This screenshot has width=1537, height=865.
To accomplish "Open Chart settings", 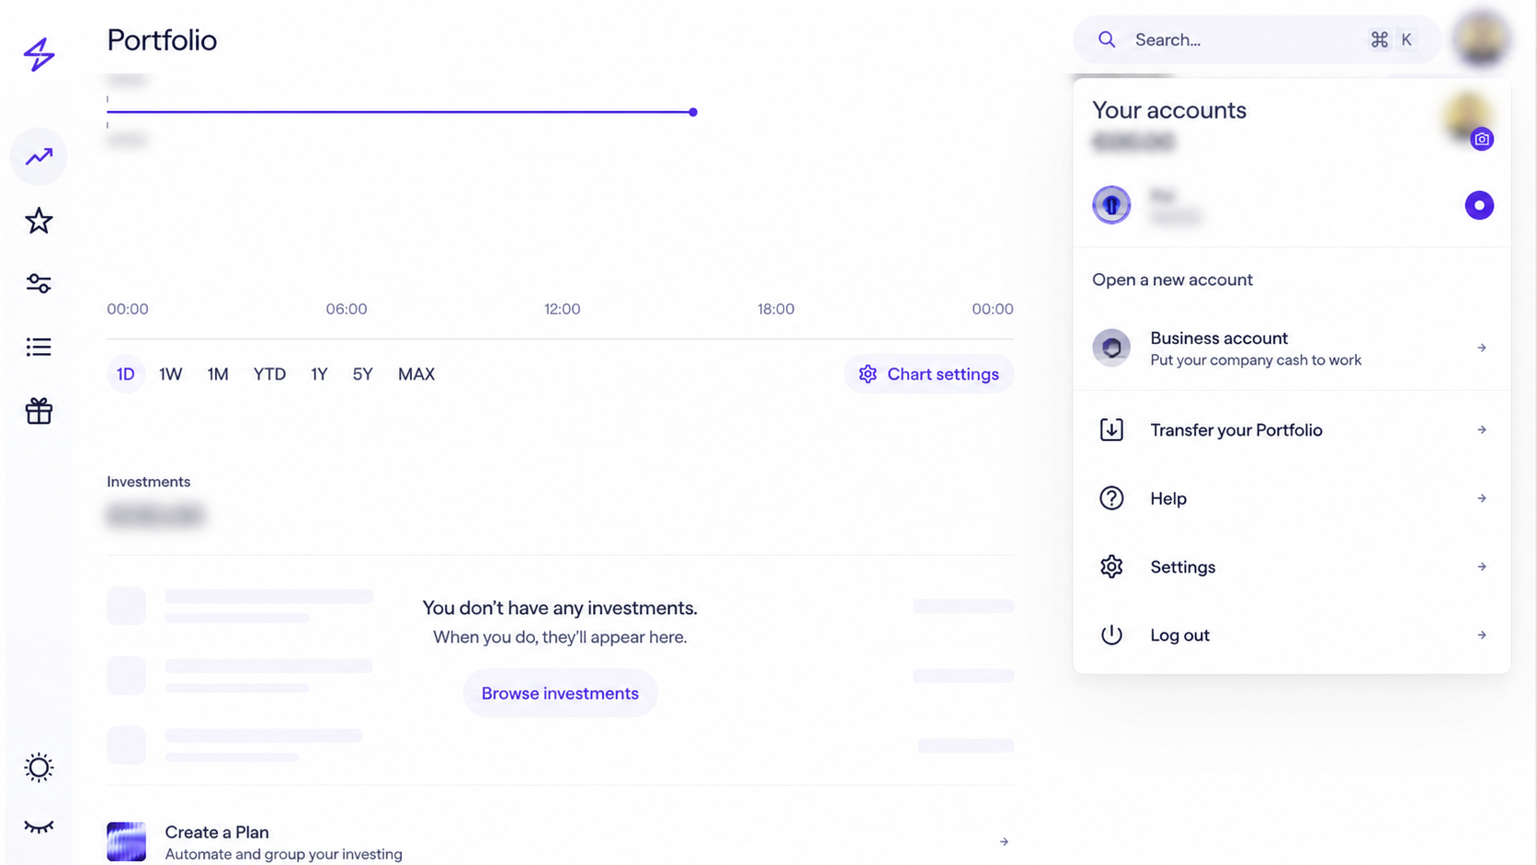I will 928,374.
